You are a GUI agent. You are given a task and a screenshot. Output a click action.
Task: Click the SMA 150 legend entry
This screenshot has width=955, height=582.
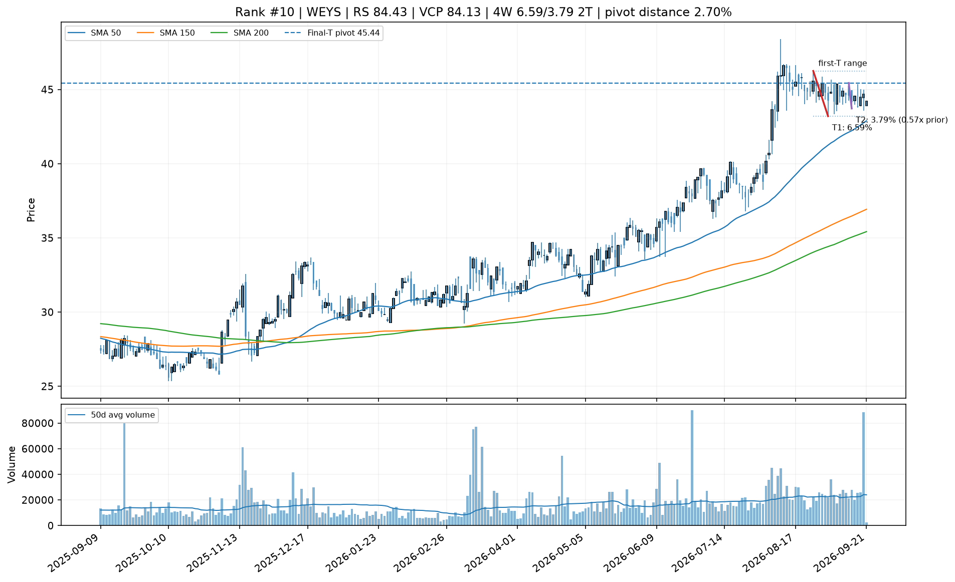[x=166, y=33]
